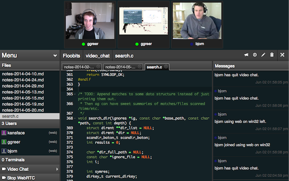The height and width of the screenshot is (181, 289).
Task: Click 'scandir_baton_t scandir_baton;' on line 371
Action: [x=118, y=138]
